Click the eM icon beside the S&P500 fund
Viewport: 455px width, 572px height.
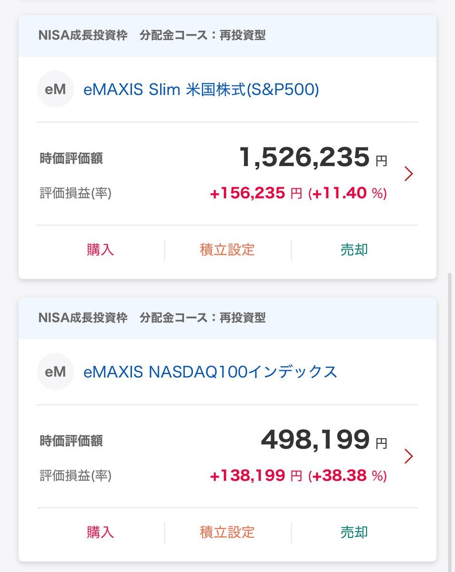click(55, 89)
